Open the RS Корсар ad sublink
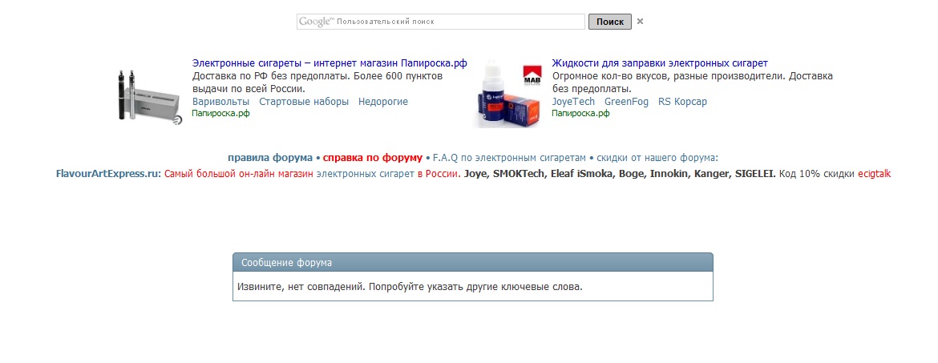This screenshot has height=363, width=938. tap(682, 102)
